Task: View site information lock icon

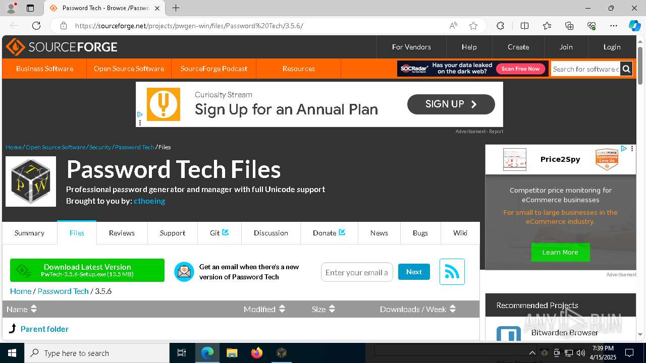Action: click(64, 26)
